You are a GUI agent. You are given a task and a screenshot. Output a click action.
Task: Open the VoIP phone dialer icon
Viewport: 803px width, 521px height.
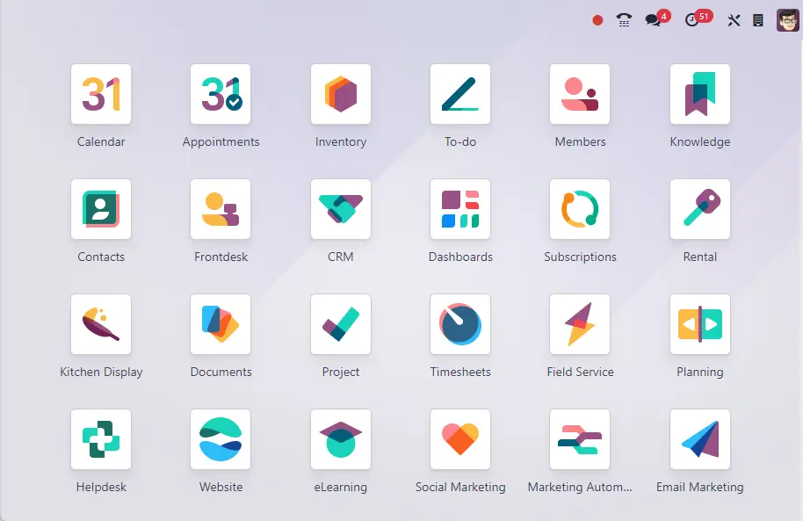coord(624,20)
